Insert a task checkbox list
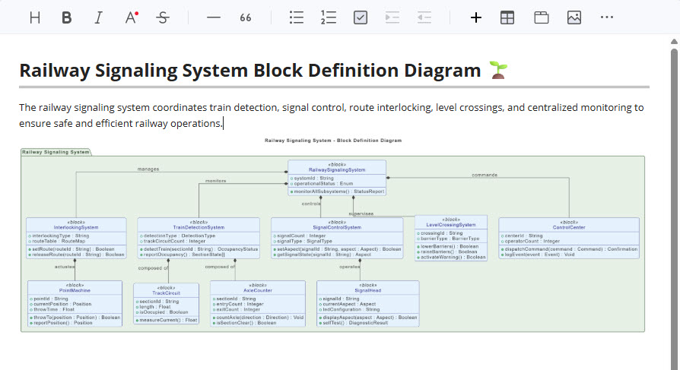Viewport: 680px width, 370px height. pyautogui.click(x=361, y=17)
